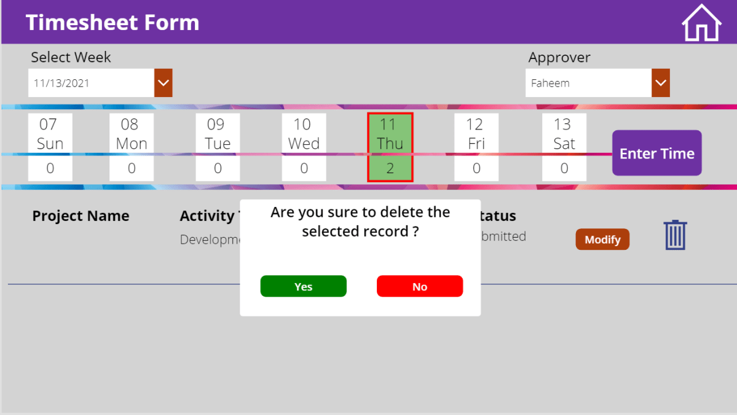Screen dimensions: 737x415
Task: Open the trash icon to delete the record
Action: point(675,235)
